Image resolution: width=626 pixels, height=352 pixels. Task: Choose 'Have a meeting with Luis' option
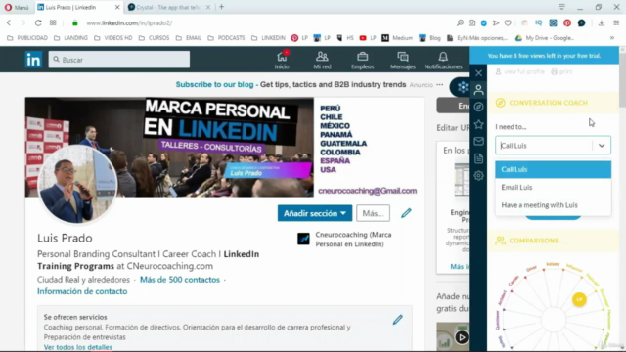coord(553,205)
